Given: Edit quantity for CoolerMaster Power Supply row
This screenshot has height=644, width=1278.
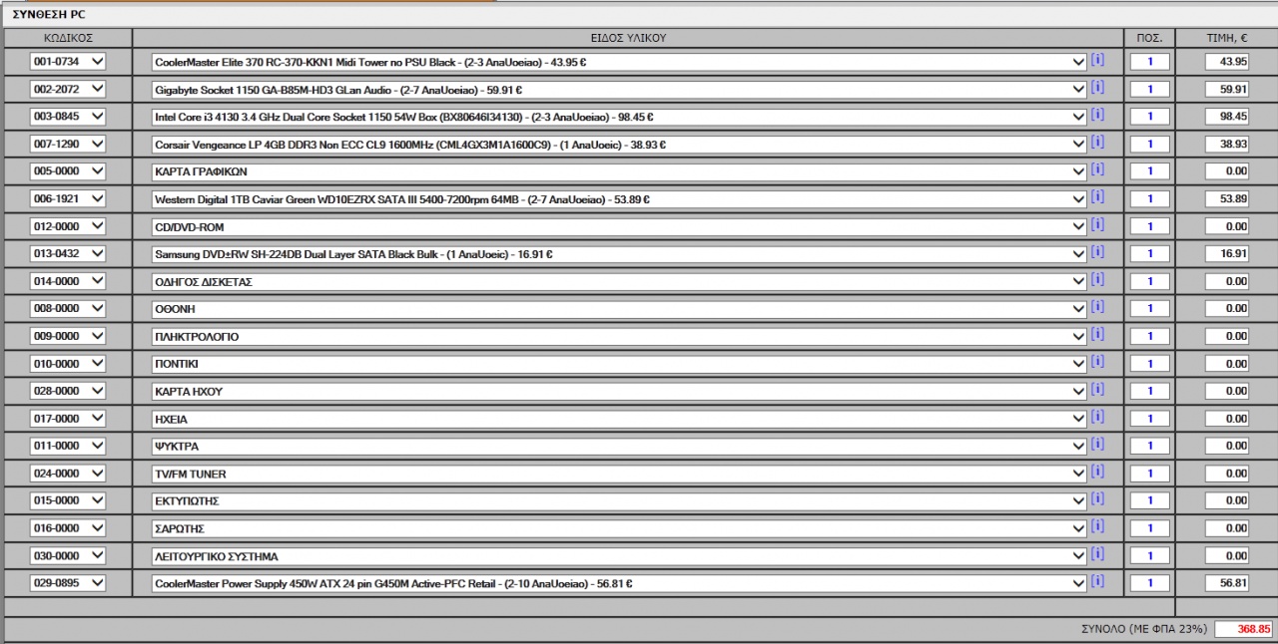Looking at the screenshot, I should click(1150, 582).
